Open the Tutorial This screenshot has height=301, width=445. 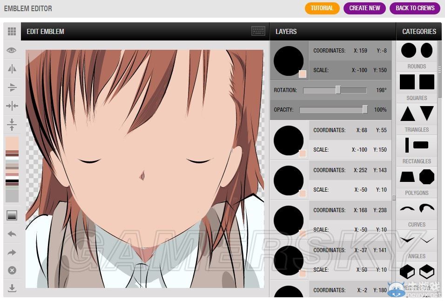coord(322,8)
